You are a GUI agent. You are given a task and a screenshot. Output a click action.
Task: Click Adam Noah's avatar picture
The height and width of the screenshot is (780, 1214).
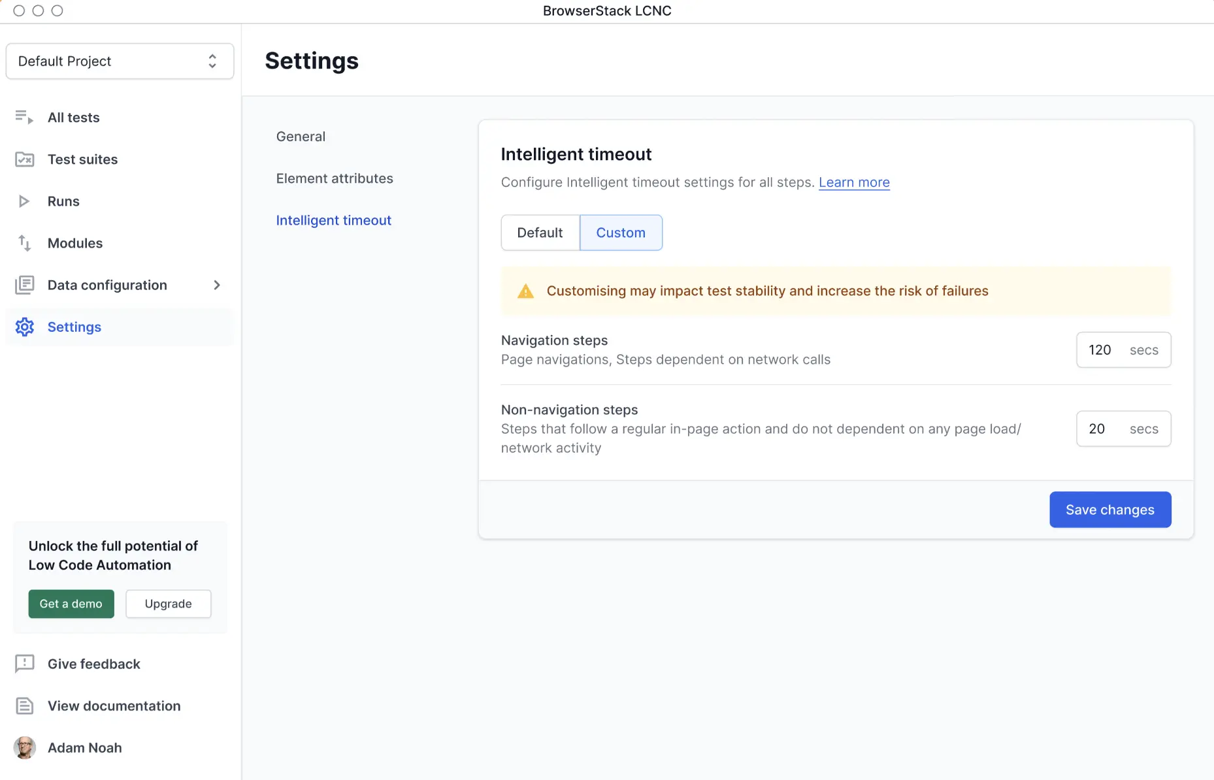coord(24,747)
